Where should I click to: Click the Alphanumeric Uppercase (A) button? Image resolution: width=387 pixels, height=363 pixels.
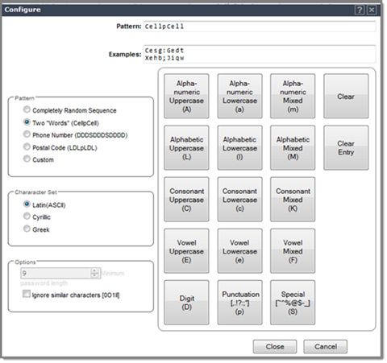coord(186,96)
